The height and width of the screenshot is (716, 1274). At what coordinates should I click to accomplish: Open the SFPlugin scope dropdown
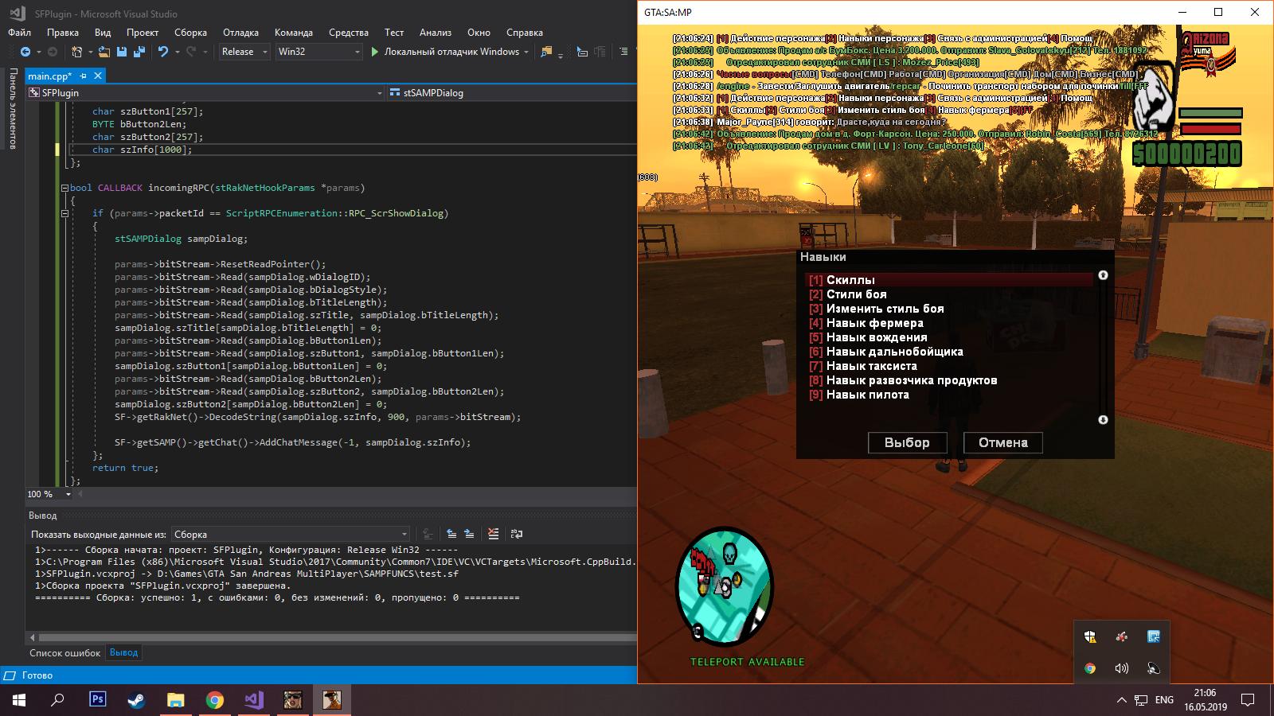[205, 92]
